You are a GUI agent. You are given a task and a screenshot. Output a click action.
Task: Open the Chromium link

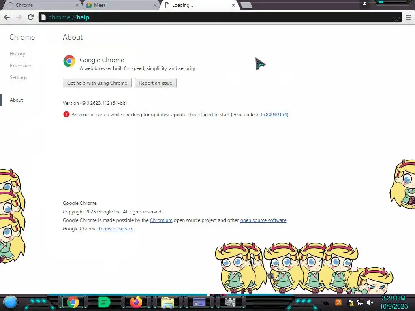coord(161,220)
